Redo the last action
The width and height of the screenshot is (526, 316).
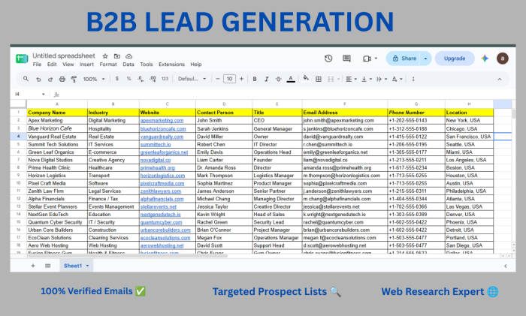tap(50, 79)
